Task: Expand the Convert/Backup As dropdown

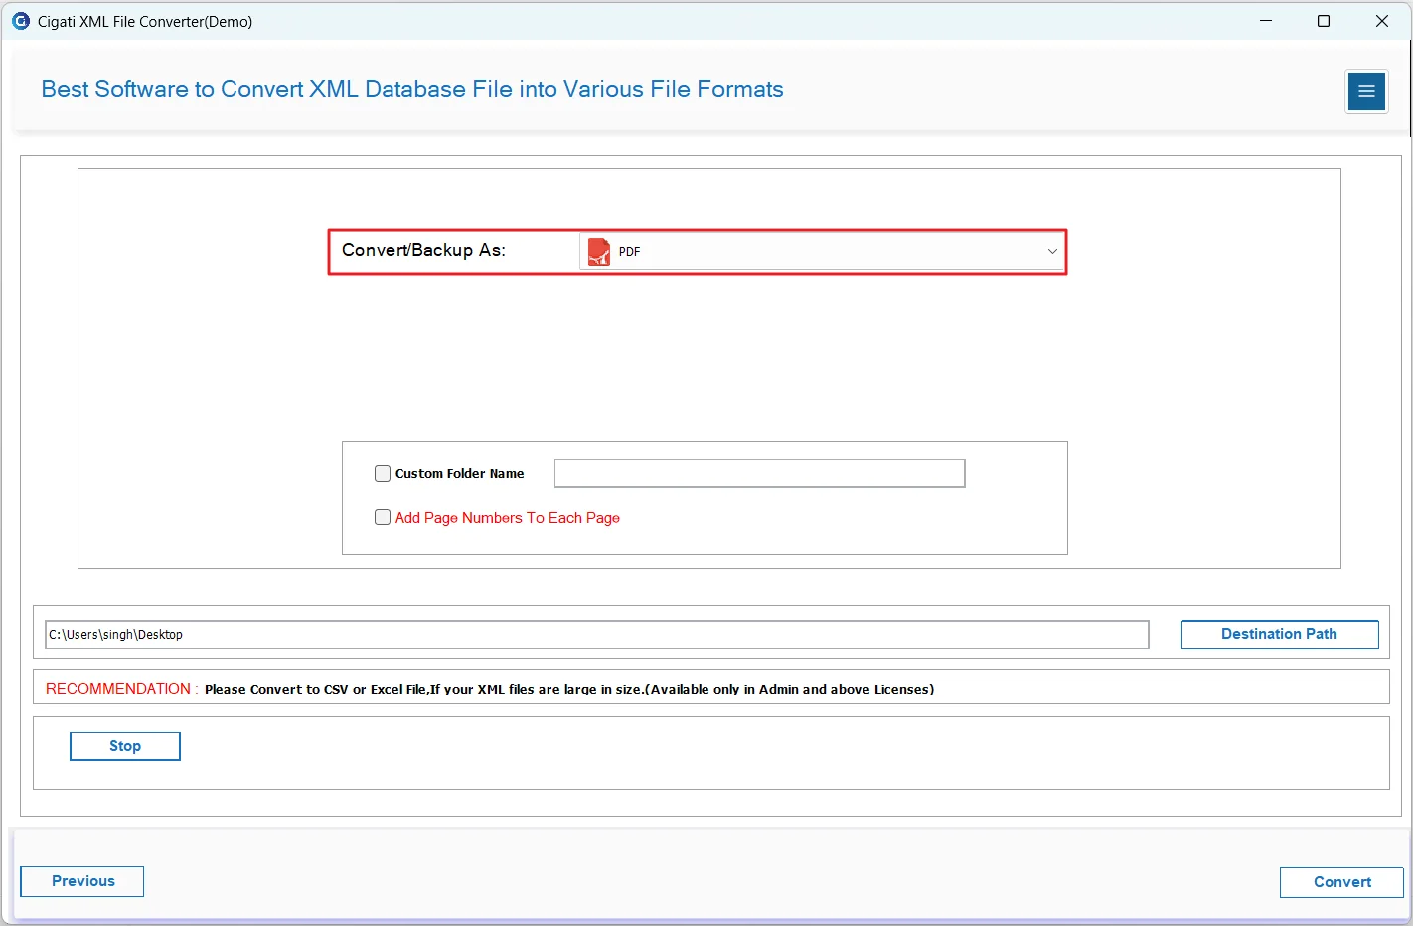Action: (822, 252)
